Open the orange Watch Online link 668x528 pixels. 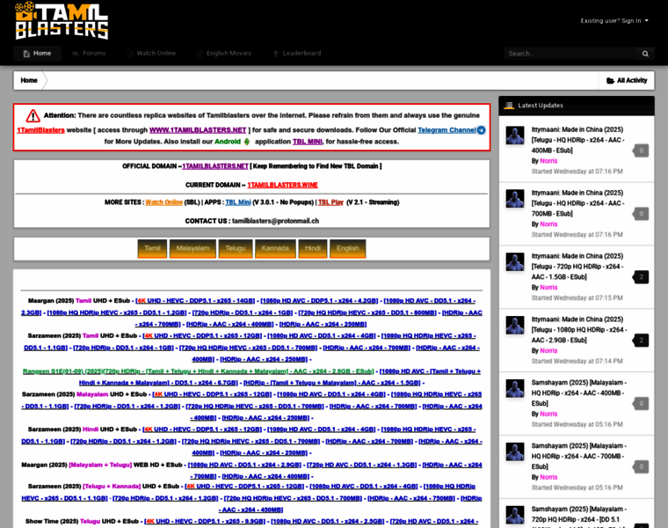click(164, 202)
